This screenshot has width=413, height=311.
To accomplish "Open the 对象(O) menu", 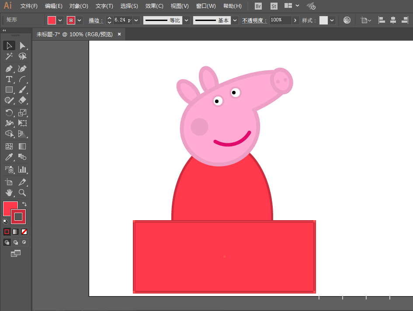I will pyautogui.click(x=79, y=6).
